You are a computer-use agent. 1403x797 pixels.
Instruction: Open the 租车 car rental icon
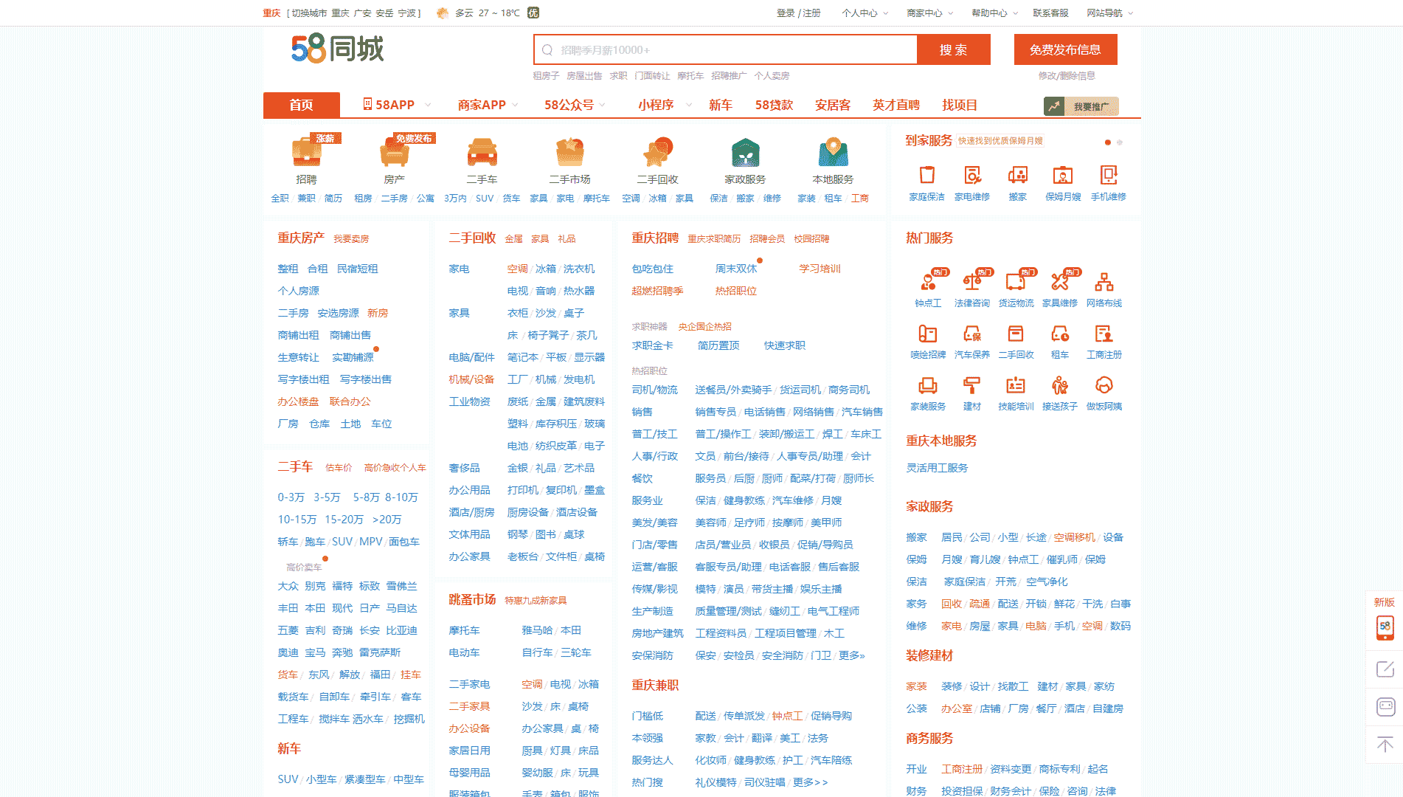(1060, 334)
